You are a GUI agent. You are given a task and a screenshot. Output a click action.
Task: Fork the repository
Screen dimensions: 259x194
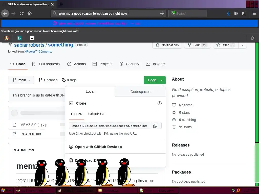[x=197, y=45]
